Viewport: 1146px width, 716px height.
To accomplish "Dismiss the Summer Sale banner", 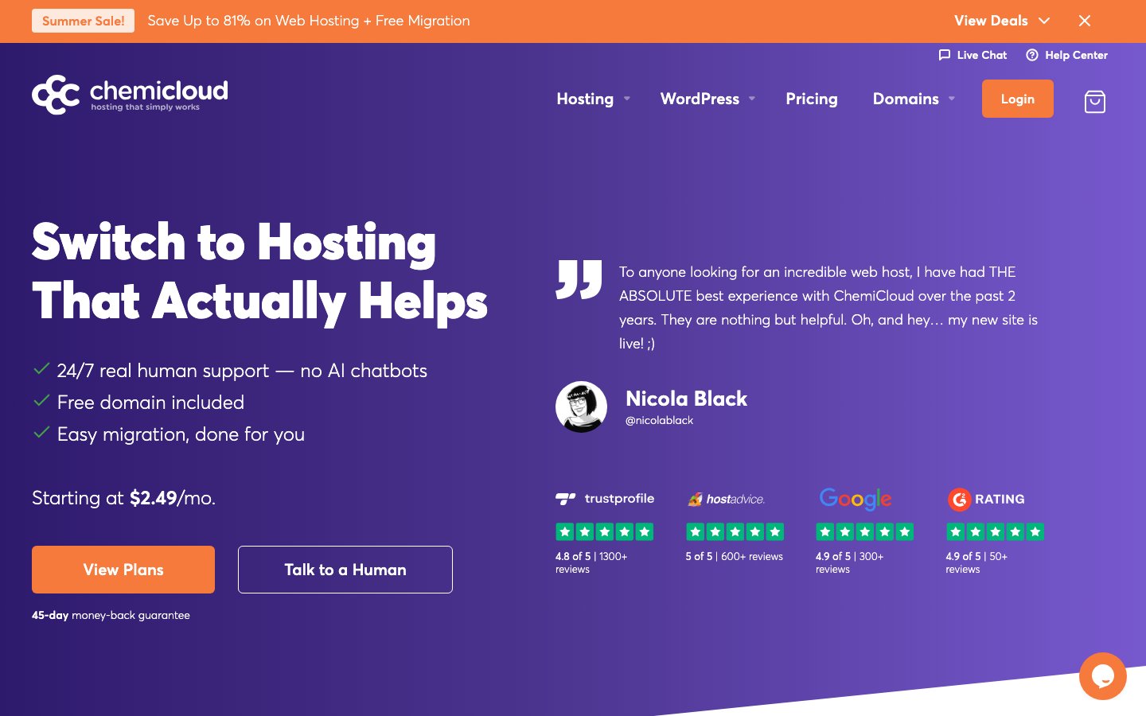I will click(1085, 21).
